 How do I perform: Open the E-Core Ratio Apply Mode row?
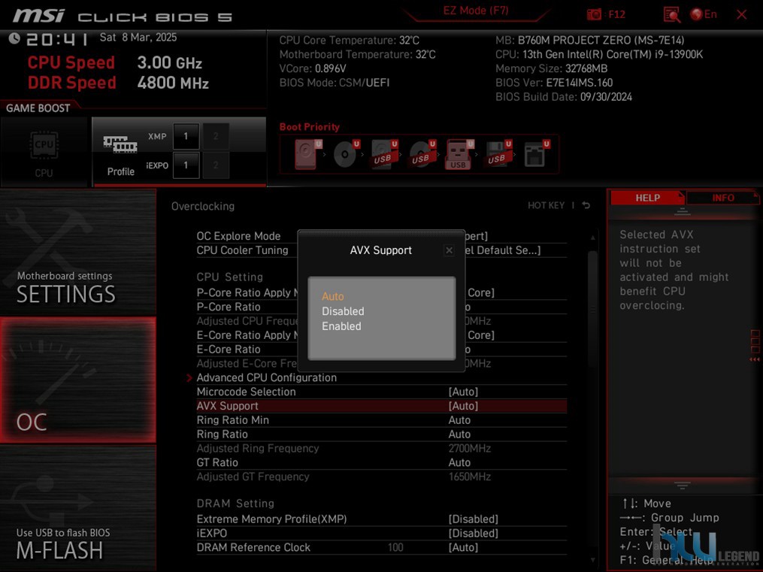tap(247, 335)
